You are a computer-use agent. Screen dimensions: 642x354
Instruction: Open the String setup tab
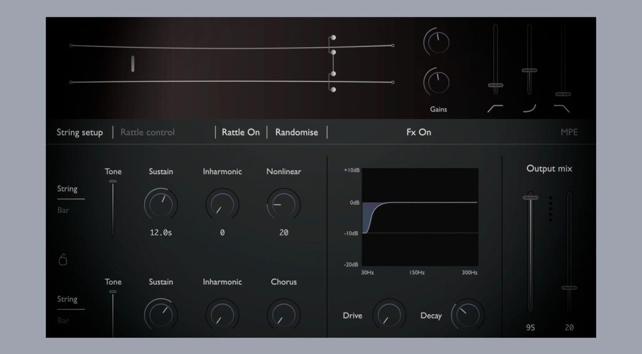[x=80, y=132]
